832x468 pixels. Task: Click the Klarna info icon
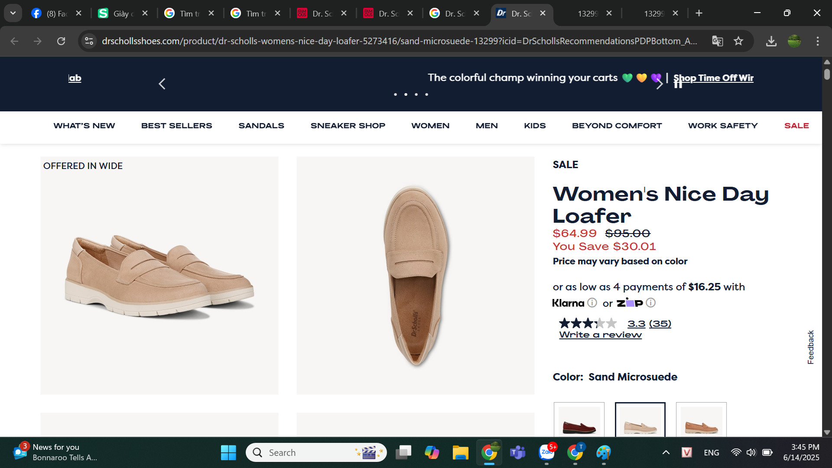(x=592, y=303)
